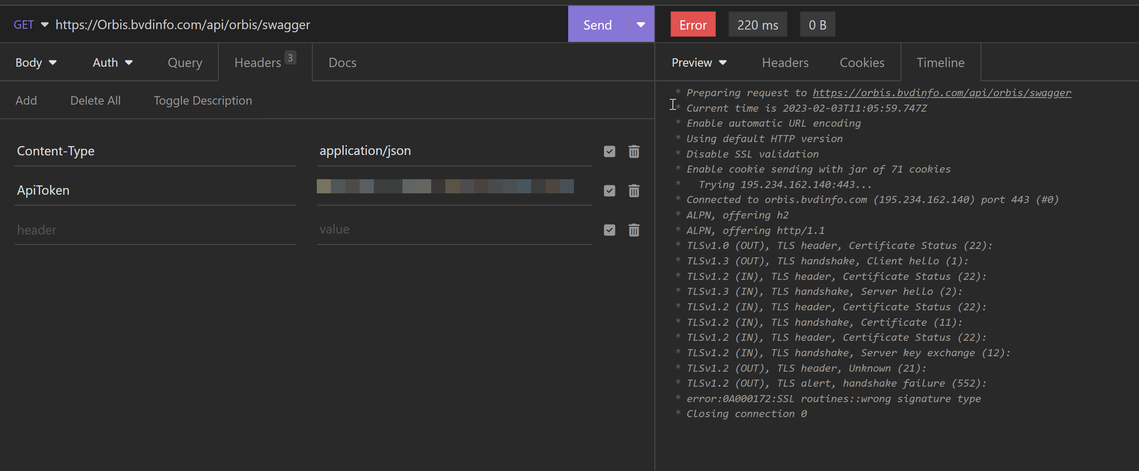Viewport: 1139px width, 471px height.
Task: Delete the Content-Type header row
Action: click(634, 151)
